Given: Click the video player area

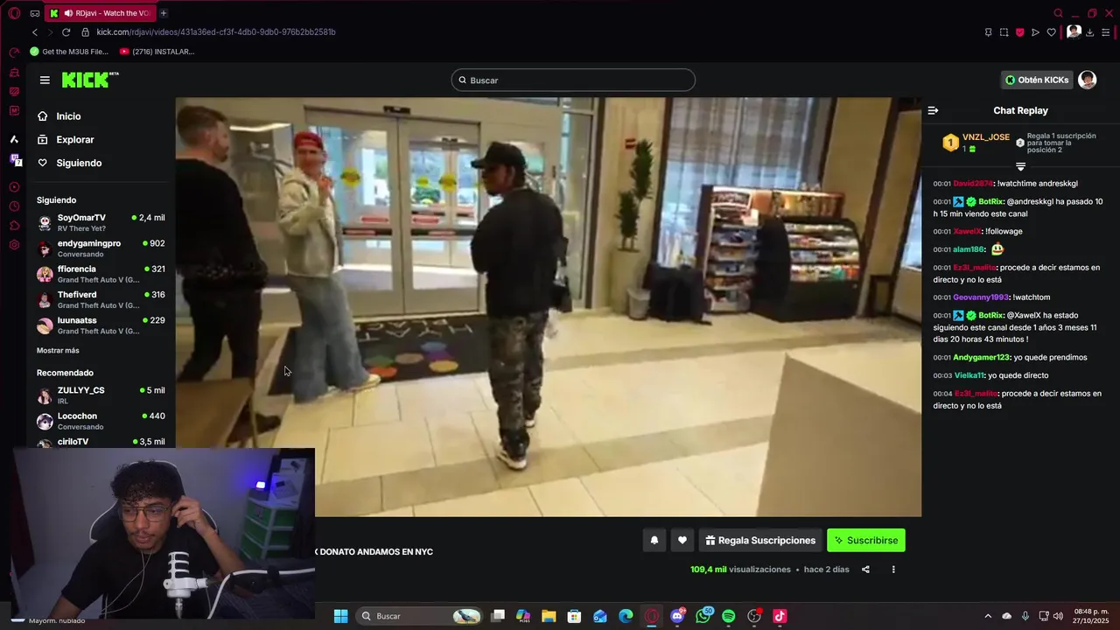Looking at the screenshot, I should [548, 307].
